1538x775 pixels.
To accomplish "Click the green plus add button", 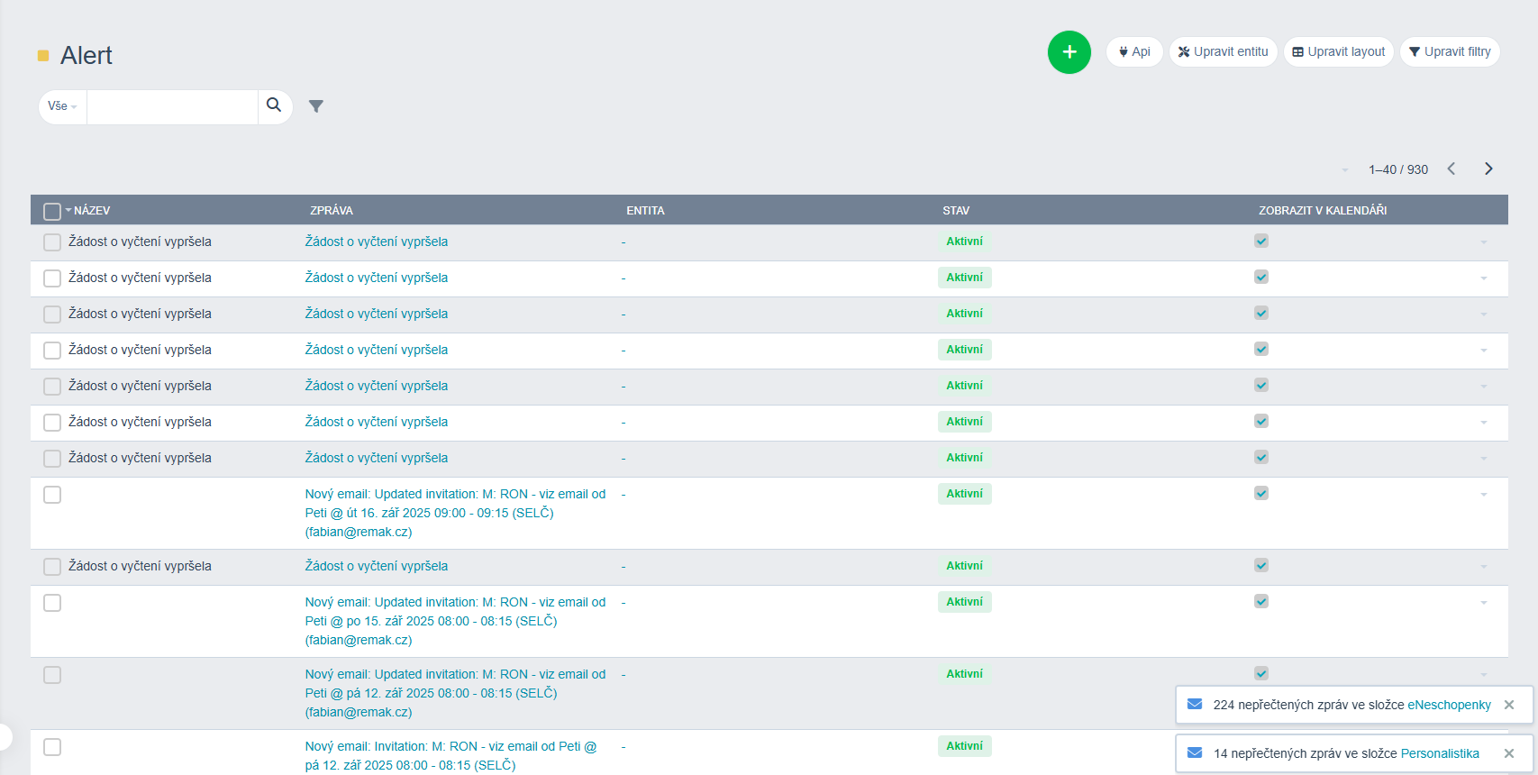I will 1069,52.
